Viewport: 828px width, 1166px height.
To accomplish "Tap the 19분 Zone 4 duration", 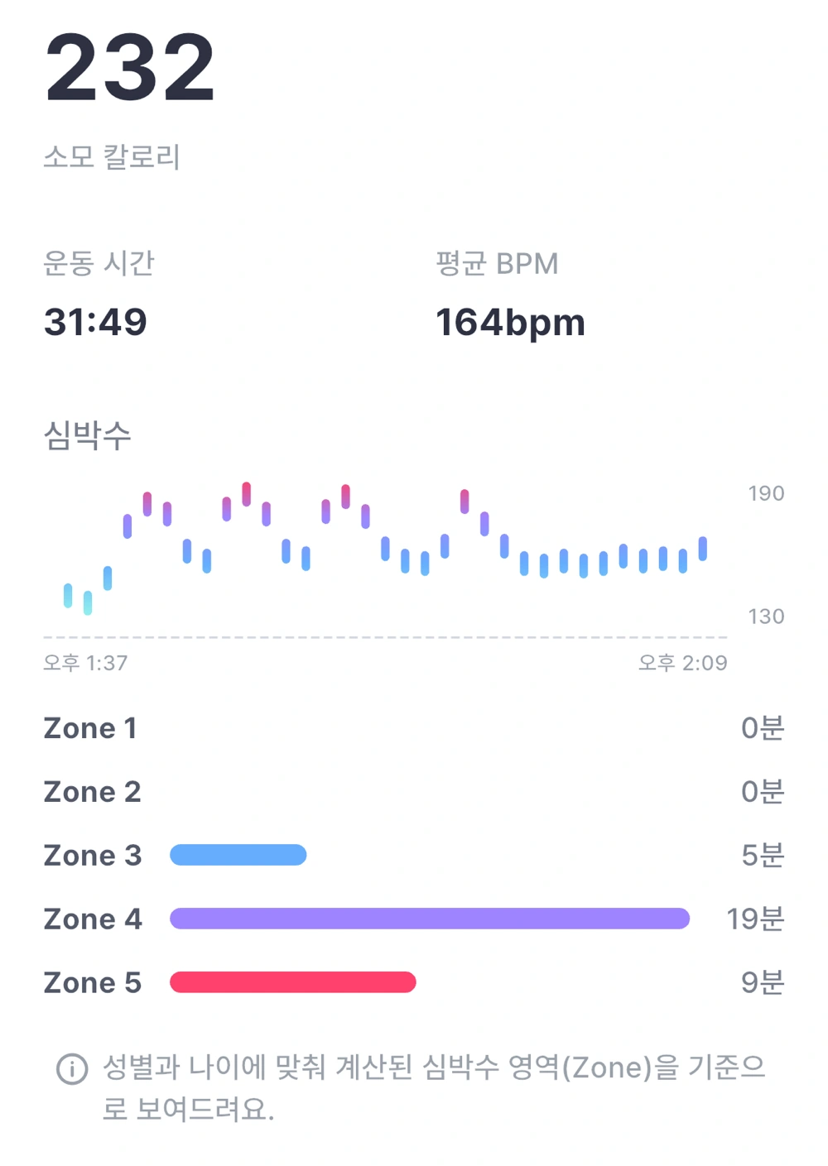I will [754, 919].
